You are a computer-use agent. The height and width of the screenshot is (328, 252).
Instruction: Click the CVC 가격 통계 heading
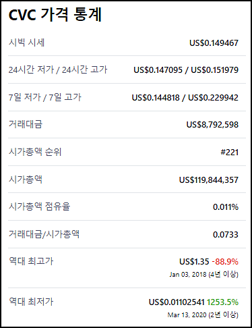(x=55, y=15)
